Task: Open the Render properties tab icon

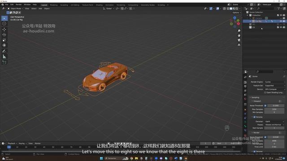Action: click(245, 82)
